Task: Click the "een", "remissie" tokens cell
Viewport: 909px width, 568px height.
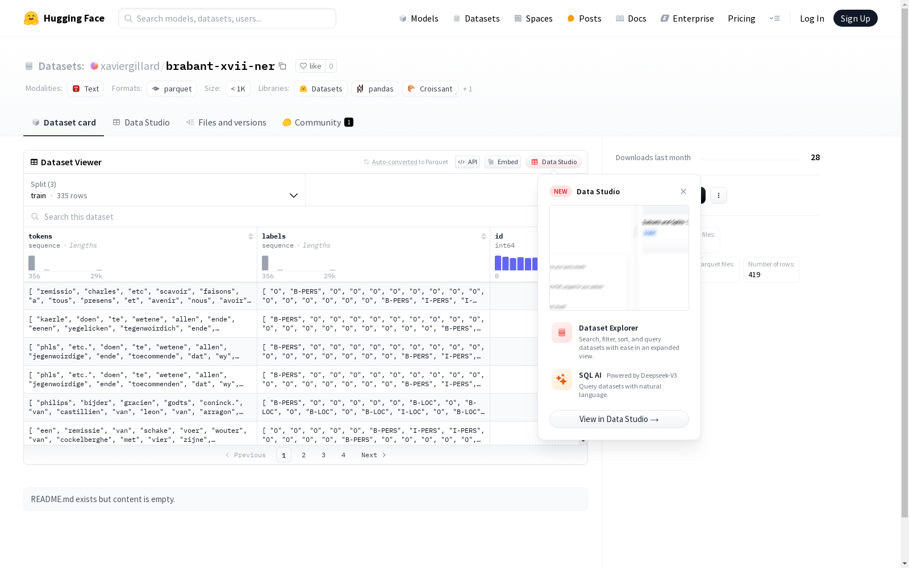Action: pos(140,433)
